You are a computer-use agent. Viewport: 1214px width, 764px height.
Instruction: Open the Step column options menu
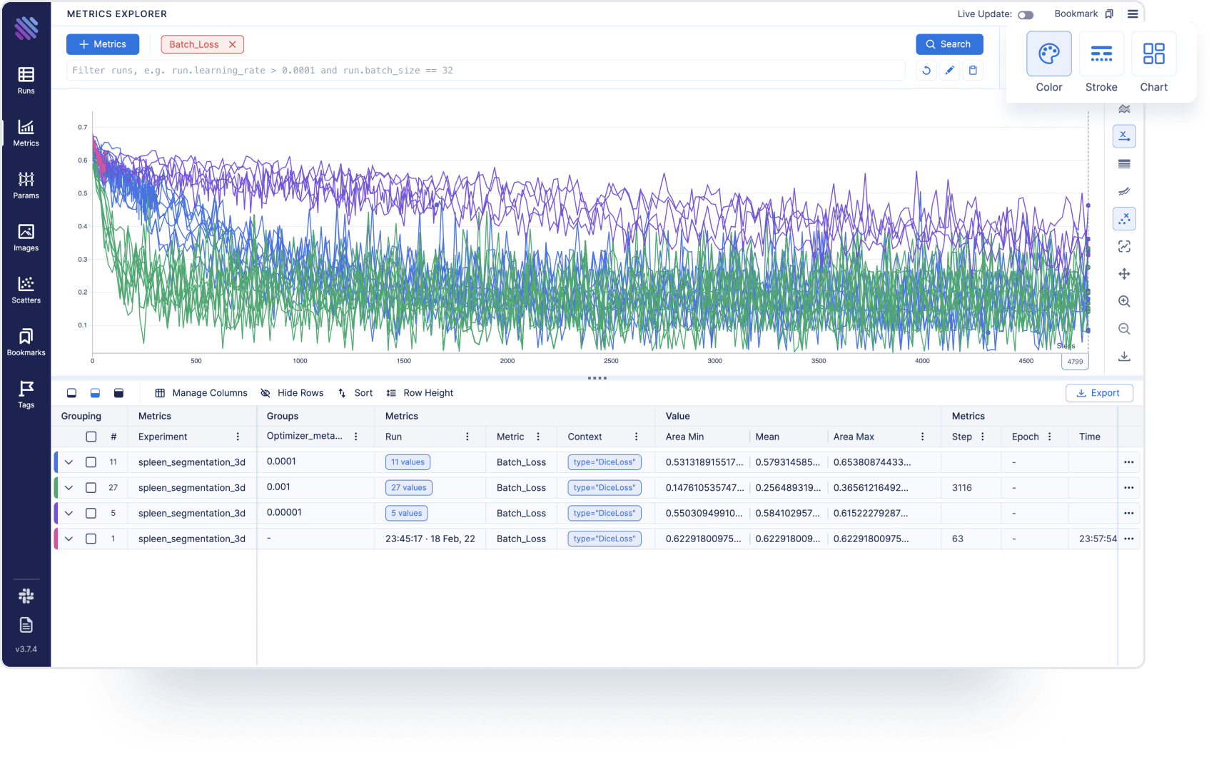point(983,437)
